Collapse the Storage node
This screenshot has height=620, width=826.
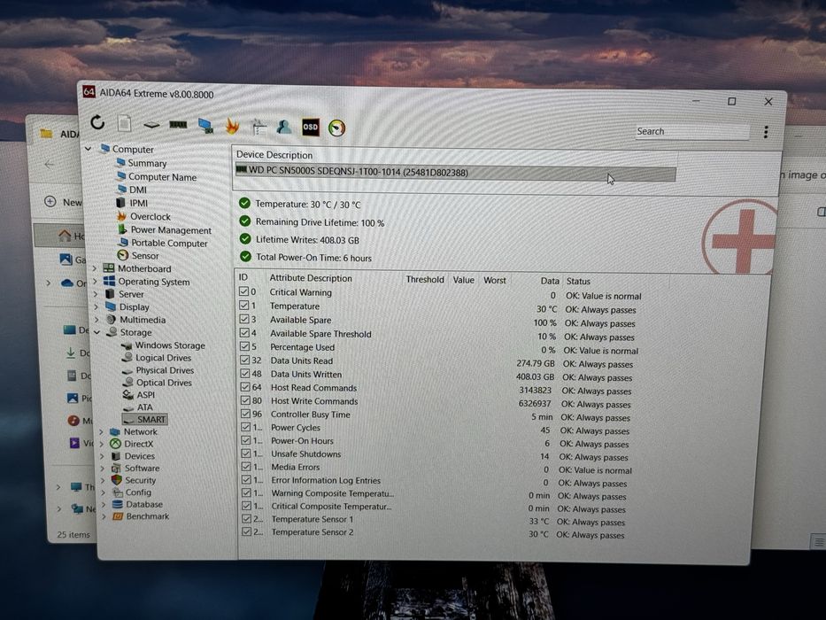(96, 332)
